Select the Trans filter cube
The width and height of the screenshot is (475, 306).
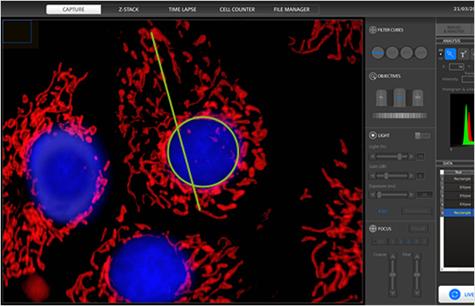tap(378, 52)
